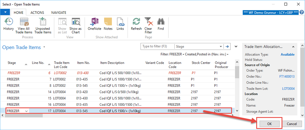Switch to the ACTIONS tab
This screenshot has height=130, width=305.
37,13
